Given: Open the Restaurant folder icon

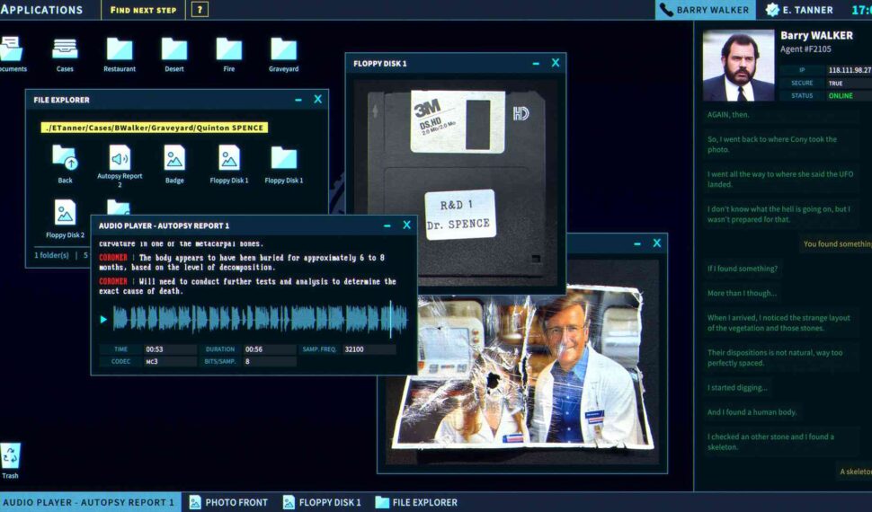Looking at the screenshot, I should tap(120, 50).
